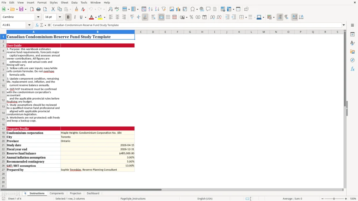The height and width of the screenshot is (201, 358).
Task: Toggle Italic formatting button
Action: click(75, 17)
